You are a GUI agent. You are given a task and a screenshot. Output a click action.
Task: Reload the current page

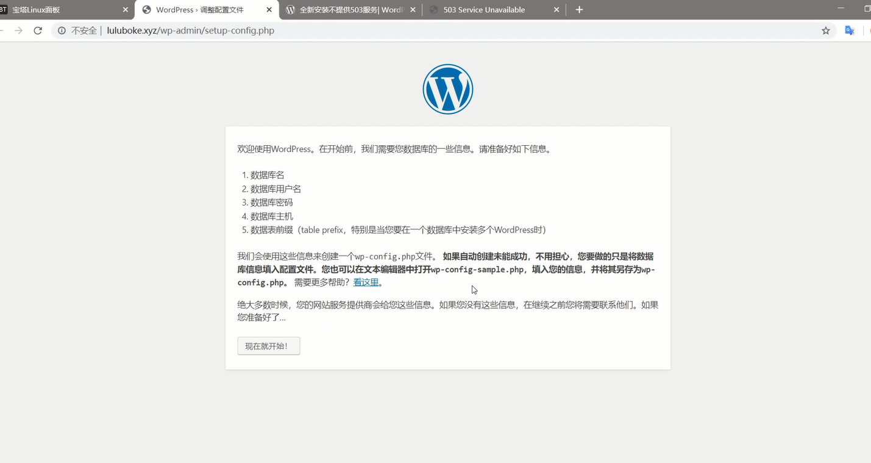tap(38, 31)
